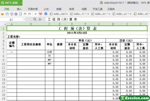Click the Redo arrow icon
This screenshot has width=150, height=101.
click(x=29, y=14)
